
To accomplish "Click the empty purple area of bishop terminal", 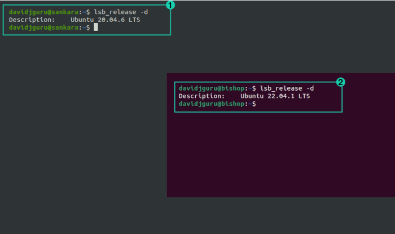I will pos(281,154).
